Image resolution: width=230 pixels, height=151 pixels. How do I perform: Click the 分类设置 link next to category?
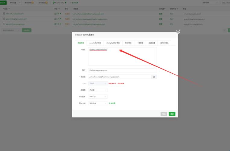click(112, 103)
